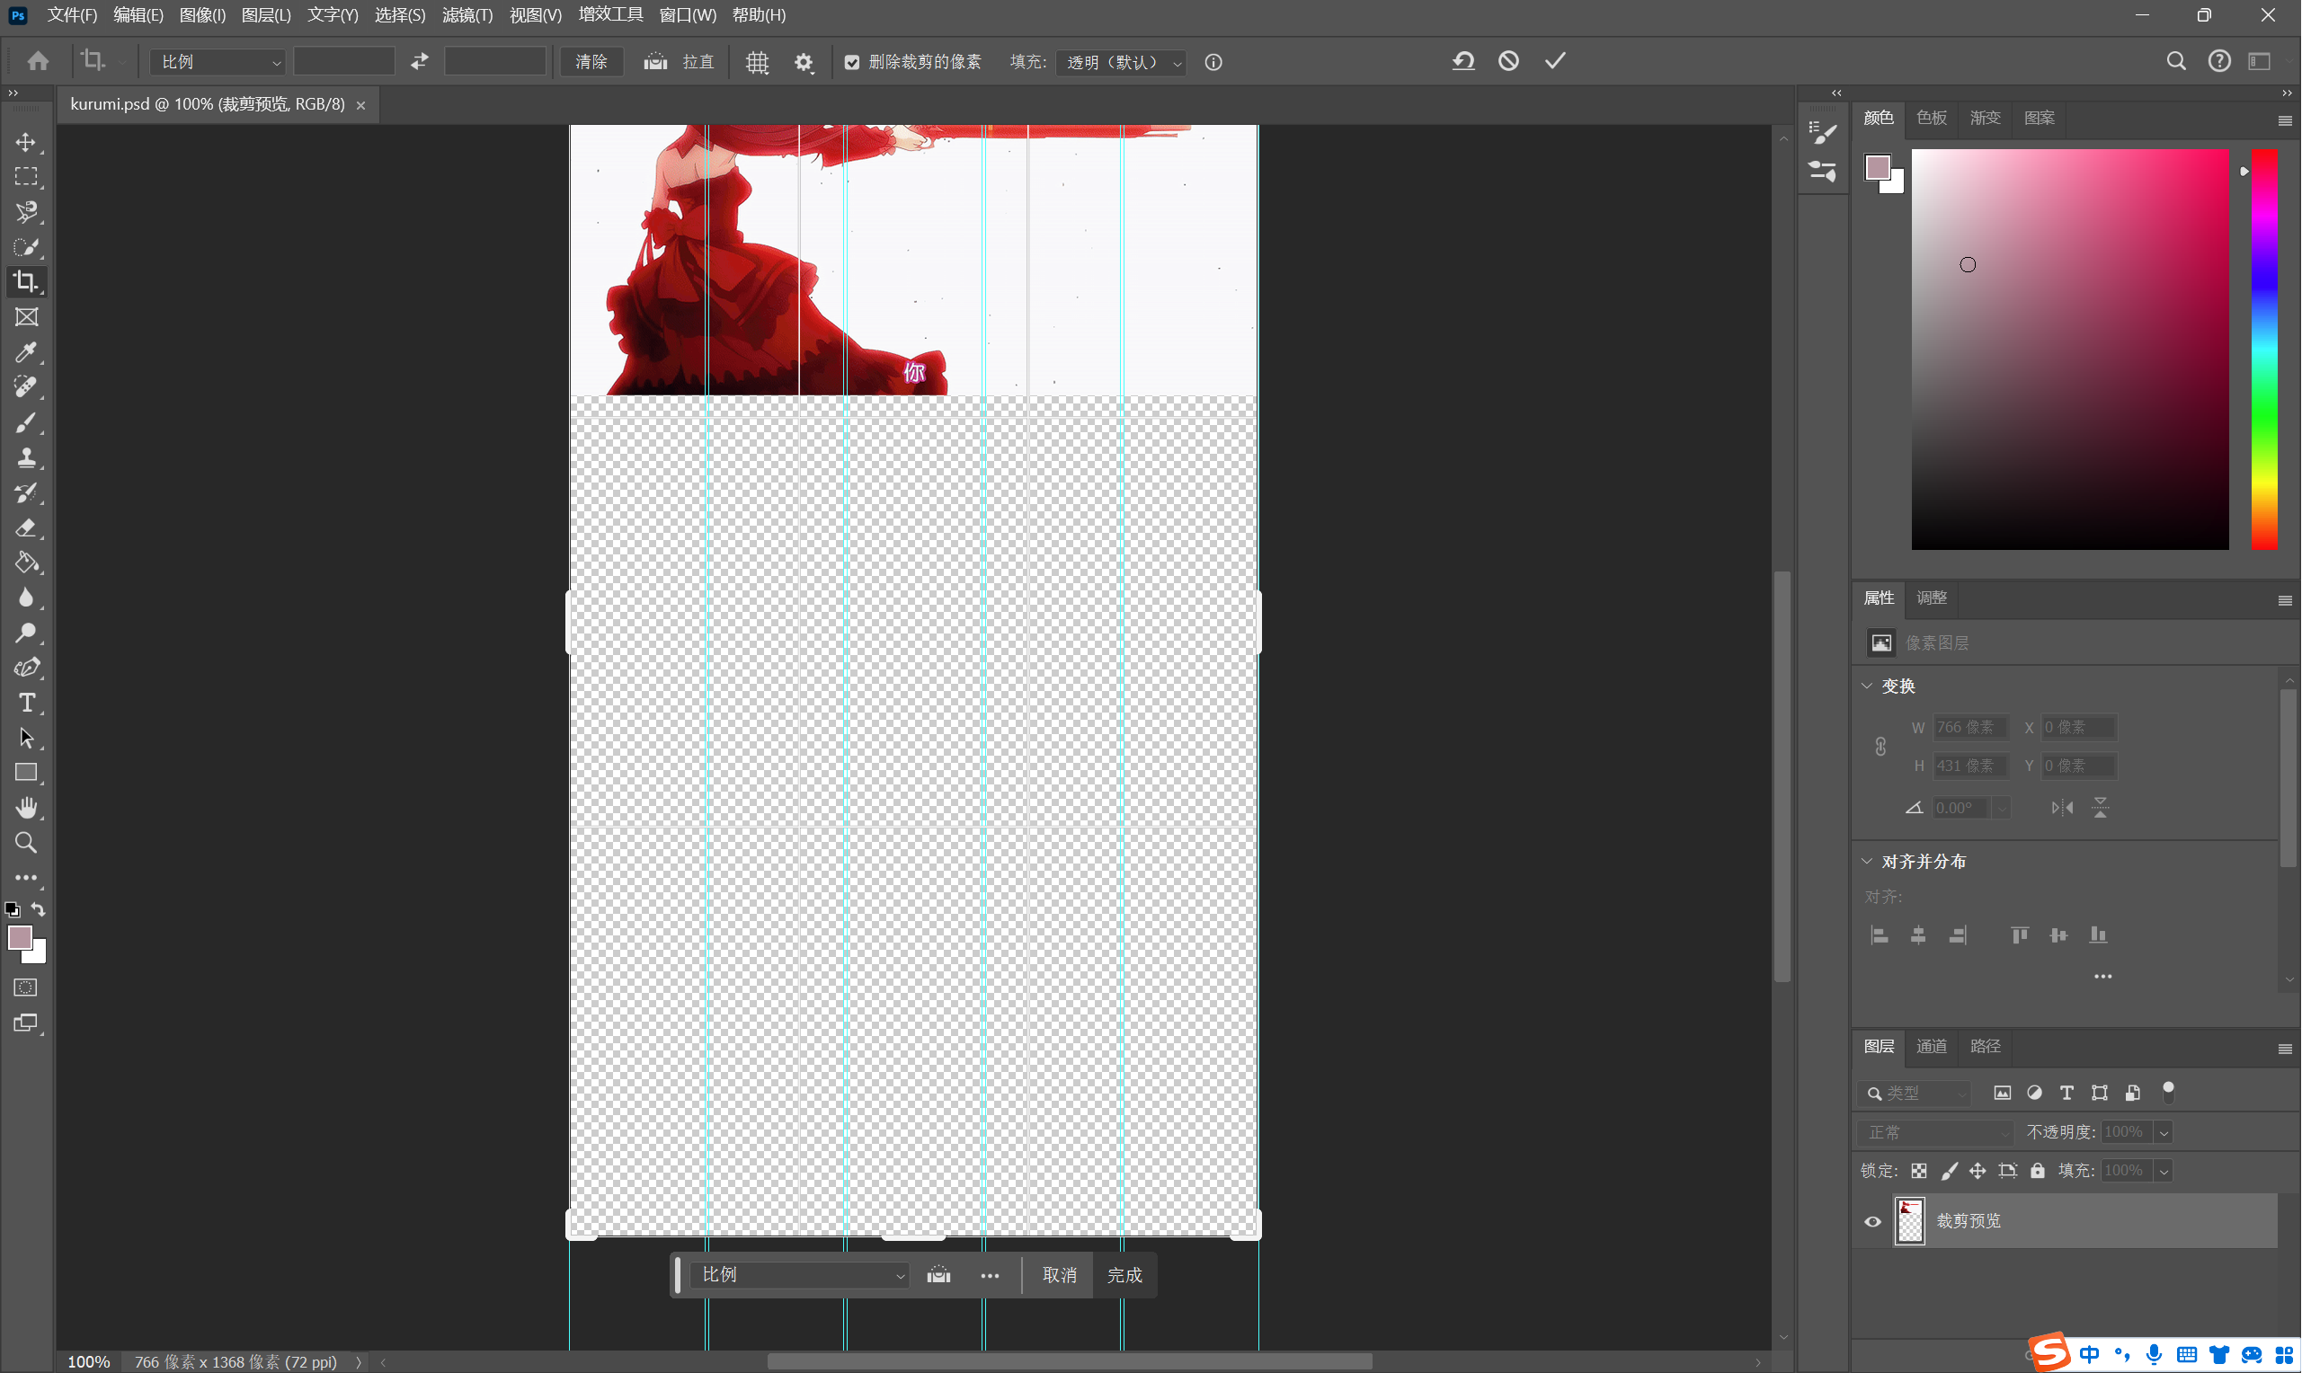Select the Horizontal Type tool
This screenshot has height=1373, width=2302.
[26, 704]
